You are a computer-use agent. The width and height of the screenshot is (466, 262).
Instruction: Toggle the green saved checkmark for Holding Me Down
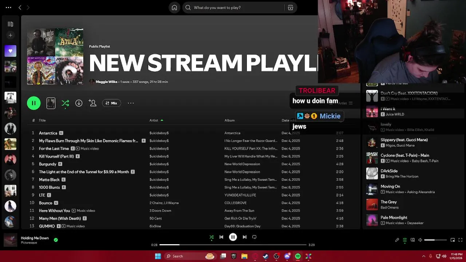point(56,240)
